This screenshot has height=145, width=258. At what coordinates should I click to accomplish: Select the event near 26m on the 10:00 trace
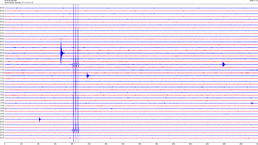click(223, 64)
